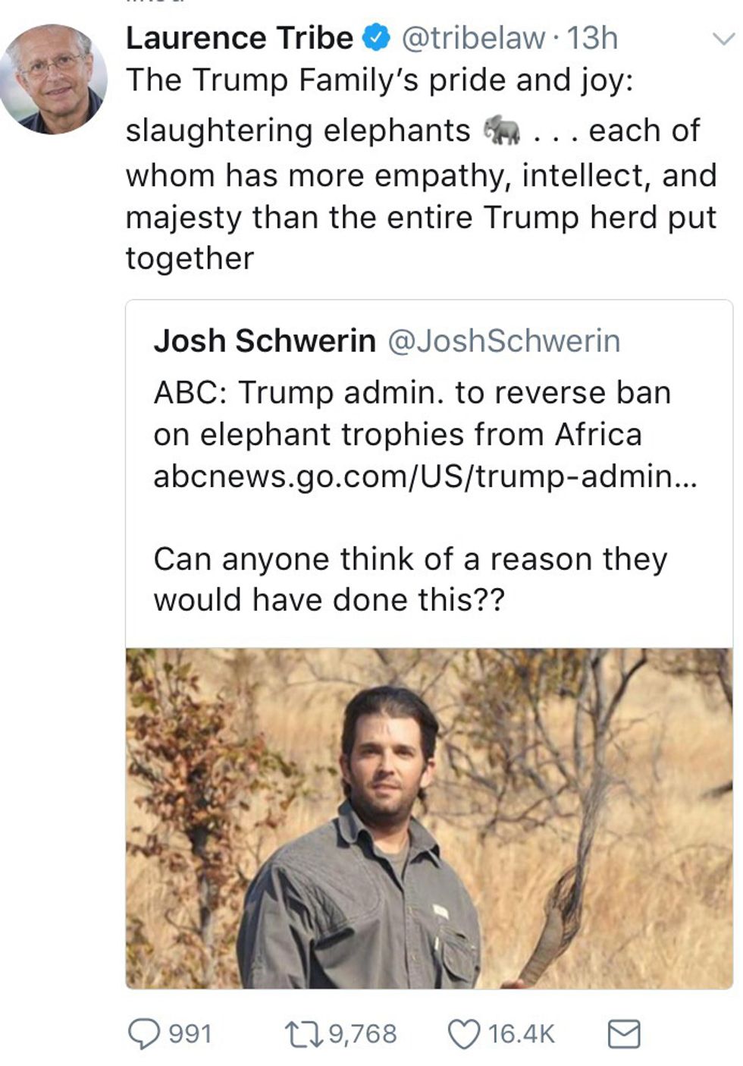Click the elephant emoji in the tweet
The height and width of the screenshot is (1066, 743).
501,130
